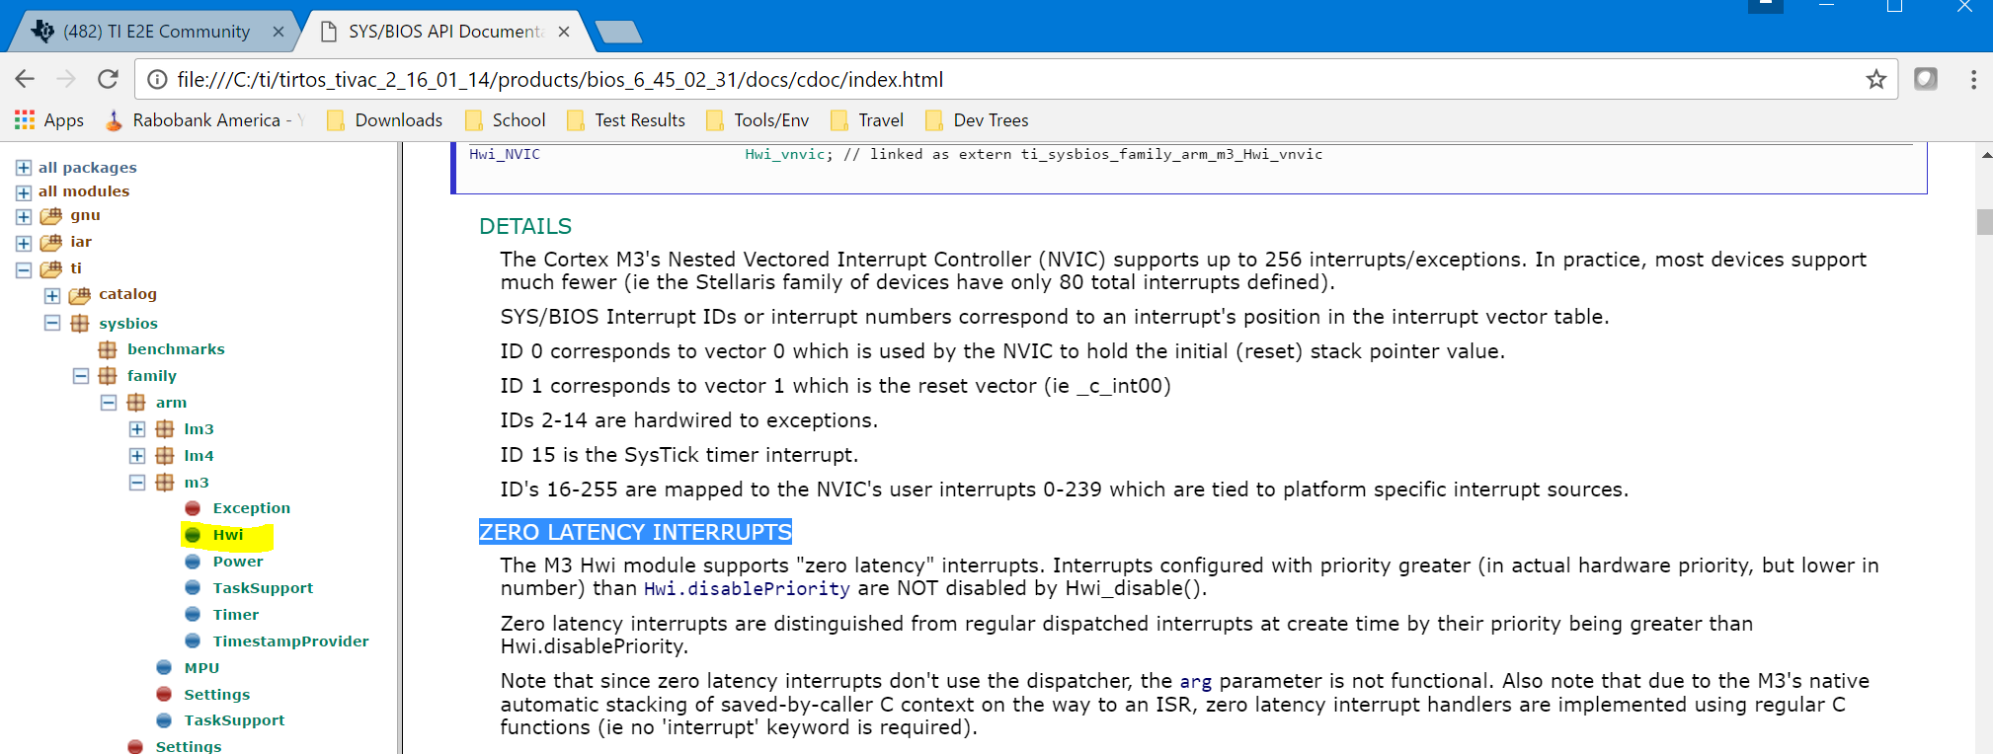Open the MPU module under arm
Image resolution: width=1993 pixels, height=754 pixels.
click(201, 668)
